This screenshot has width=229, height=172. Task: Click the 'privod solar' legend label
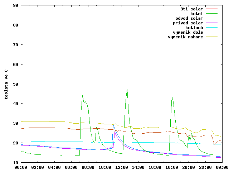click(x=188, y=23)
